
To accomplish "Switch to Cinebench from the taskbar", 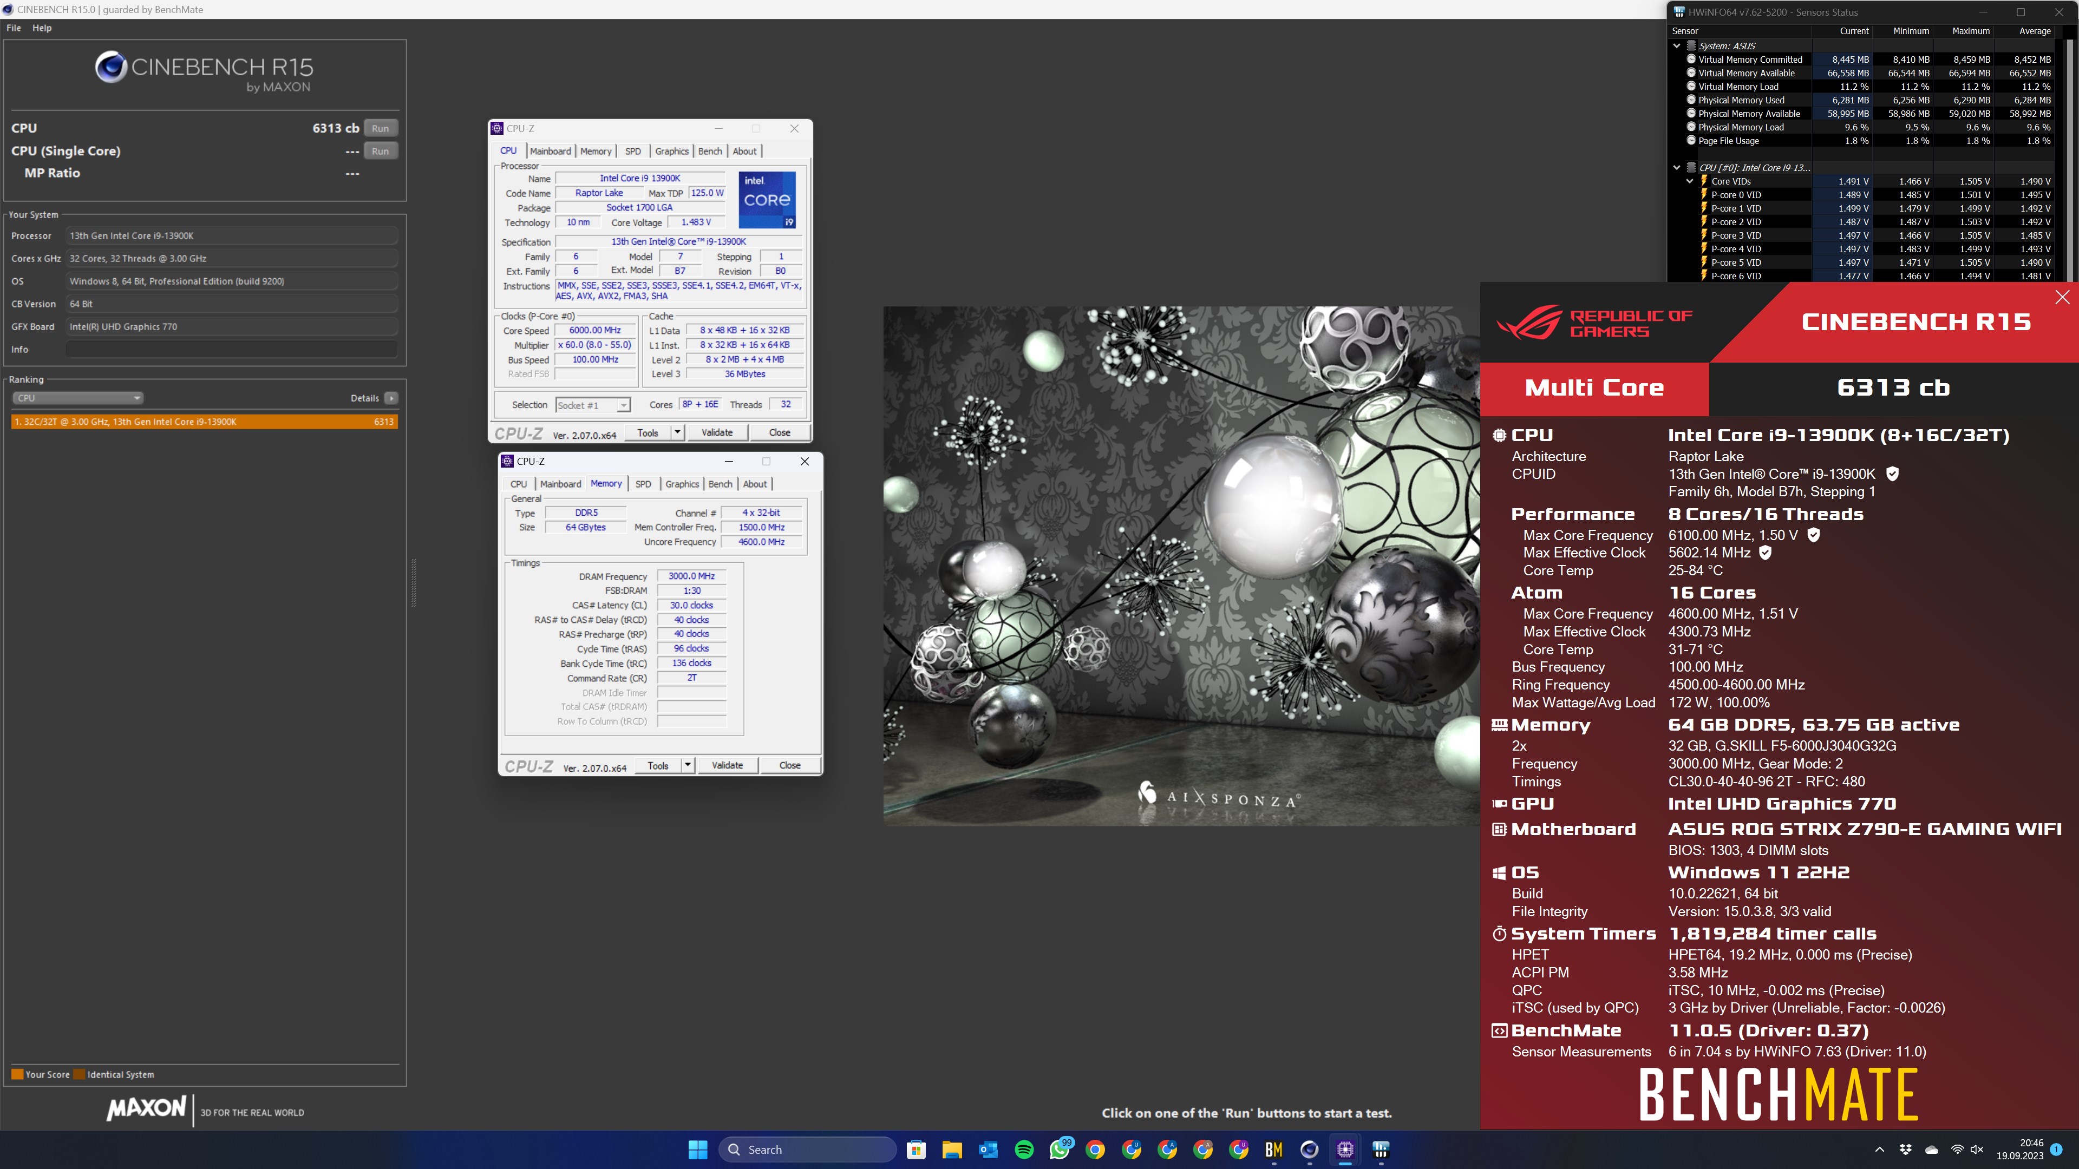I will point(1309,1150).
